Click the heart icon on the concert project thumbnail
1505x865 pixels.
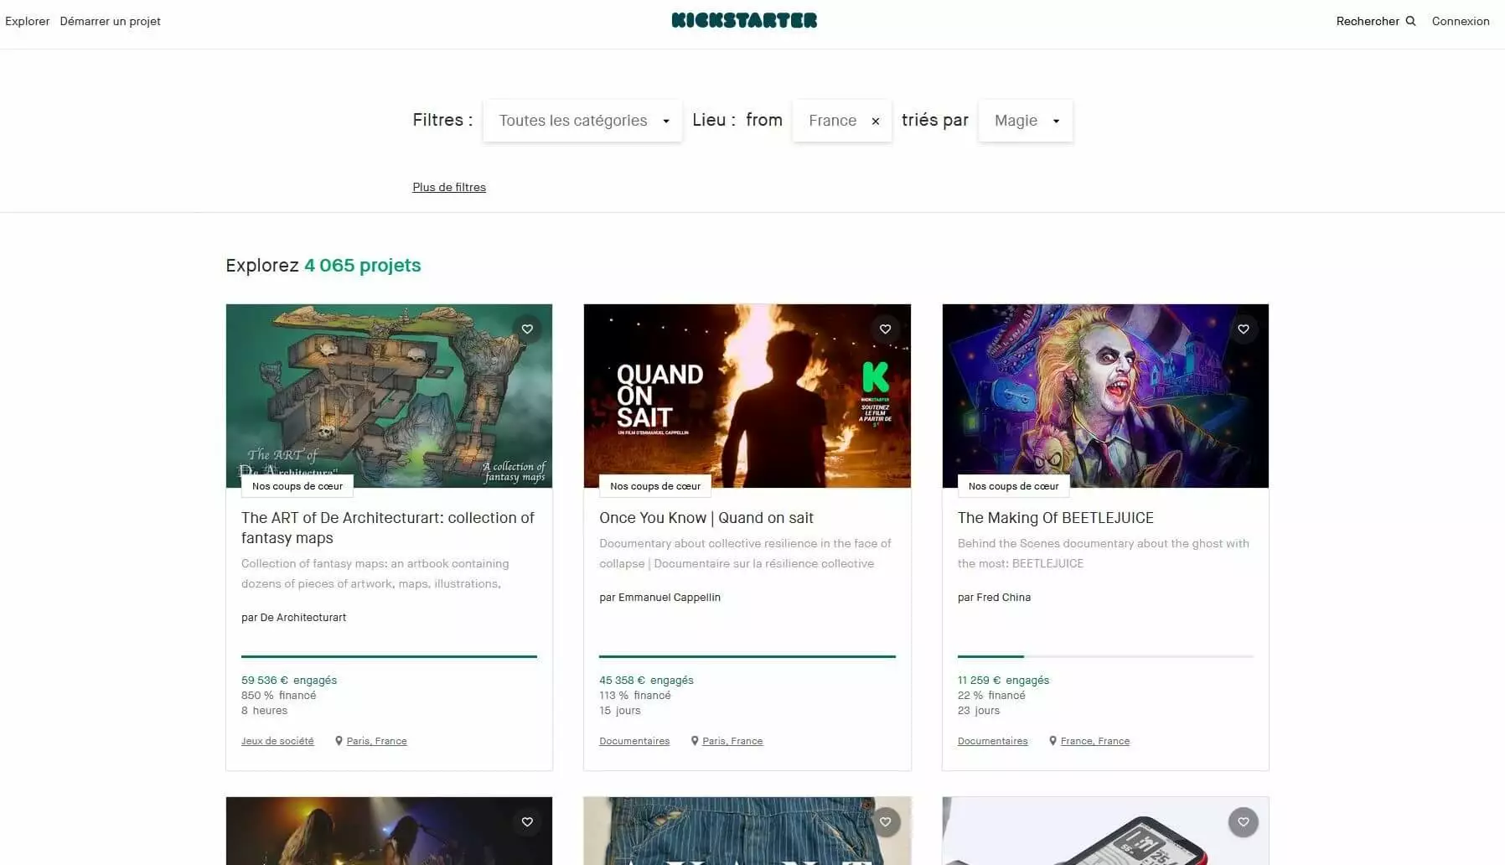[x=527, y=822]
